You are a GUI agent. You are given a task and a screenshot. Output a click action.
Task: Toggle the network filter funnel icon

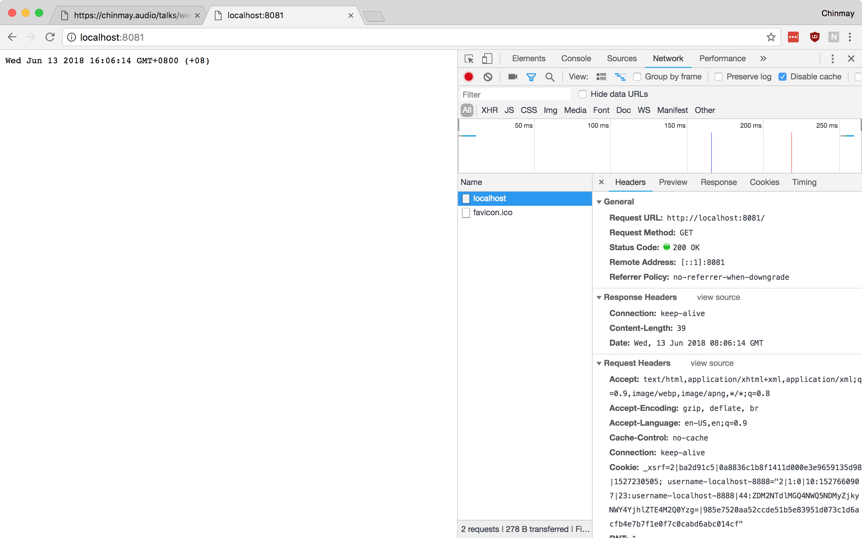(x=531, y=77)
